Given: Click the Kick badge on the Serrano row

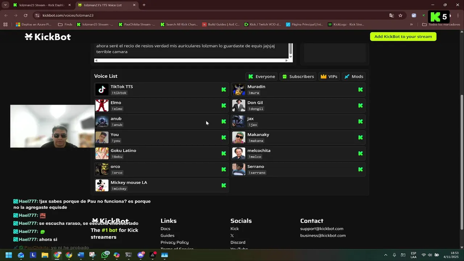Looking at the screenshot, I should coord(360,169).
